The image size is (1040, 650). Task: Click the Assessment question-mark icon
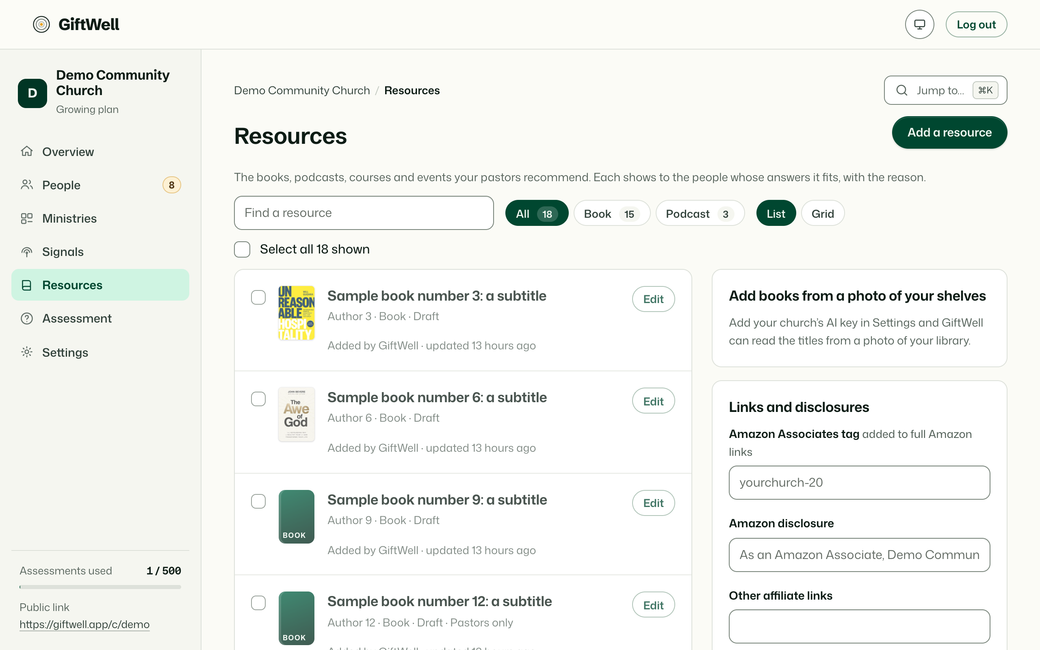[27, 318]
